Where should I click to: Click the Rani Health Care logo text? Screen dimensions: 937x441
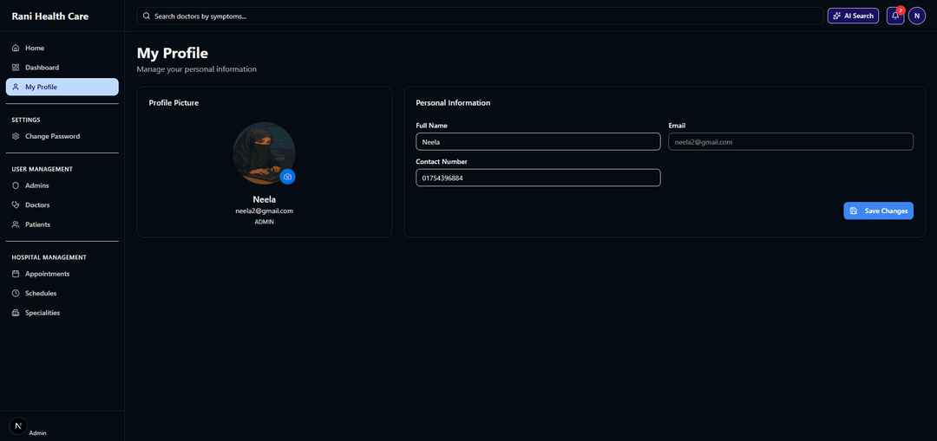[x=50, y=16]
